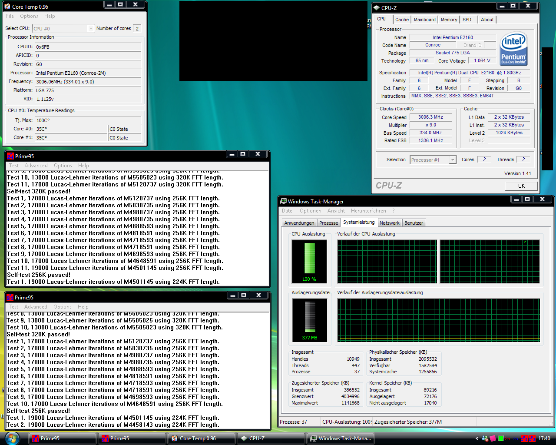The width and height of the screenshot is (556, 445).
Task: Open Options menu in Core Temp
Action: (29, 16)
